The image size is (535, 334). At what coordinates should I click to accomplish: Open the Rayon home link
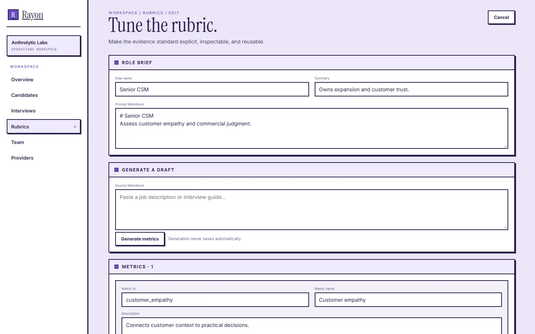26,15
